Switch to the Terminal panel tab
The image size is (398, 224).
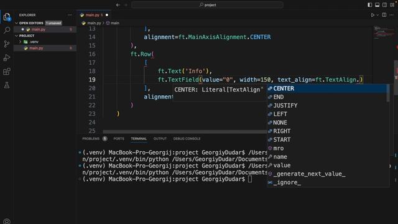click(x=139, y=139)
